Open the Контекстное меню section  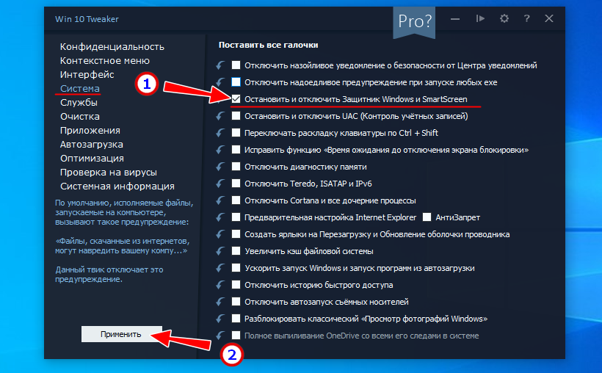(x=105, y=61)
